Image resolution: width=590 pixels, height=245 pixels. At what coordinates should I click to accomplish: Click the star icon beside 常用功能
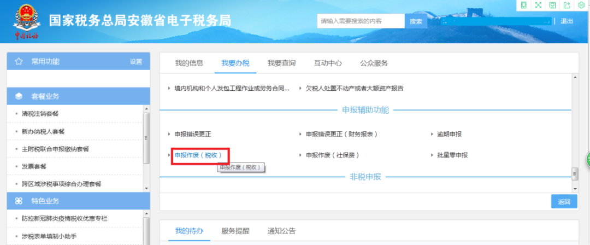pos(19,61)
